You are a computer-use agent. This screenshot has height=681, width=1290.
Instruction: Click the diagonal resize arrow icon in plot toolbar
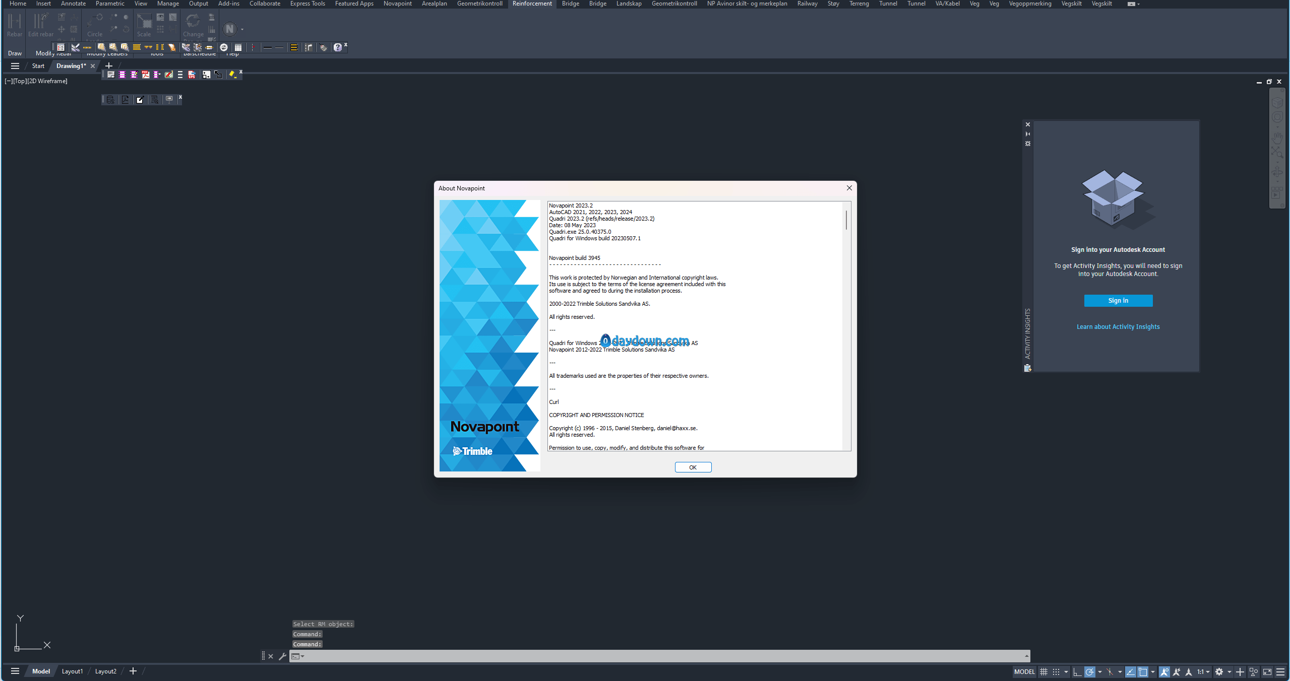(218, 75)
